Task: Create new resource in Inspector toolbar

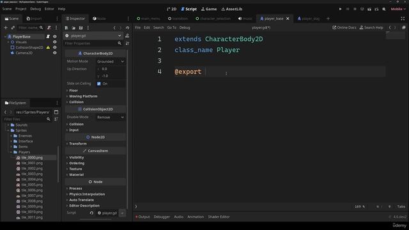Action: (x=66, y=27)
